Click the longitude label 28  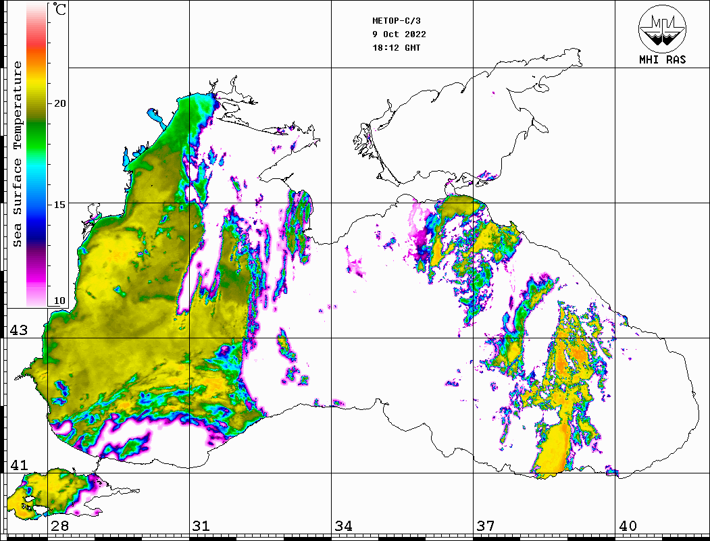[x=59, y=526]
